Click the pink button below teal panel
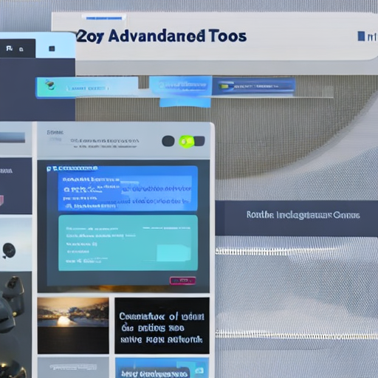 [182, 281]
